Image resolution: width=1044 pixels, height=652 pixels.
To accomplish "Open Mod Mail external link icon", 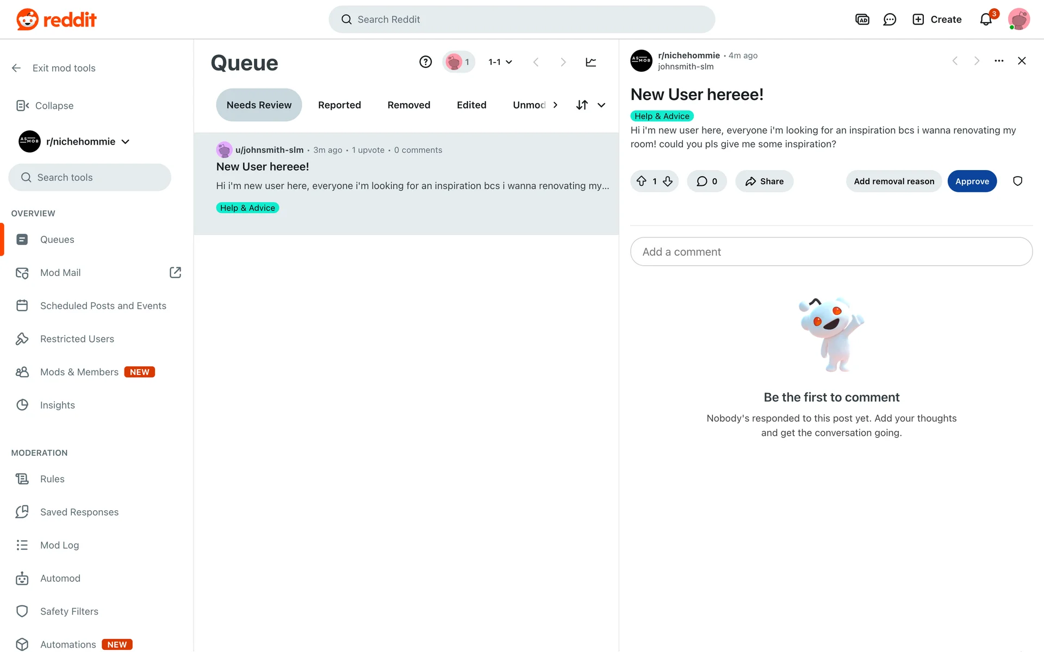I will pos(175,272).
